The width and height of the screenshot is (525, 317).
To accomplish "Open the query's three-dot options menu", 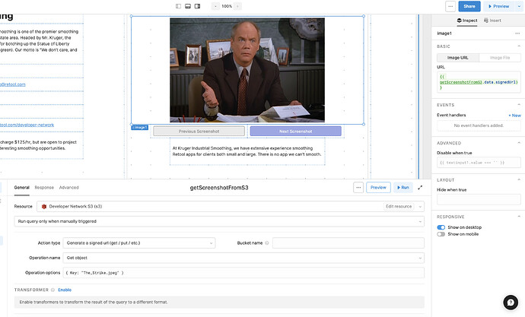I will point(358,188).
